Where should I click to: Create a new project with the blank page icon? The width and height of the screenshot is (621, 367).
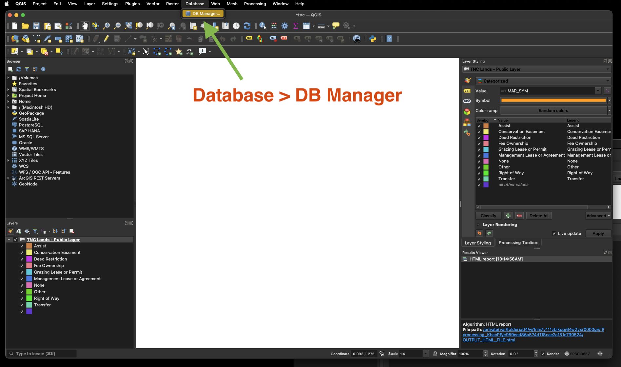tap(15, 26)
